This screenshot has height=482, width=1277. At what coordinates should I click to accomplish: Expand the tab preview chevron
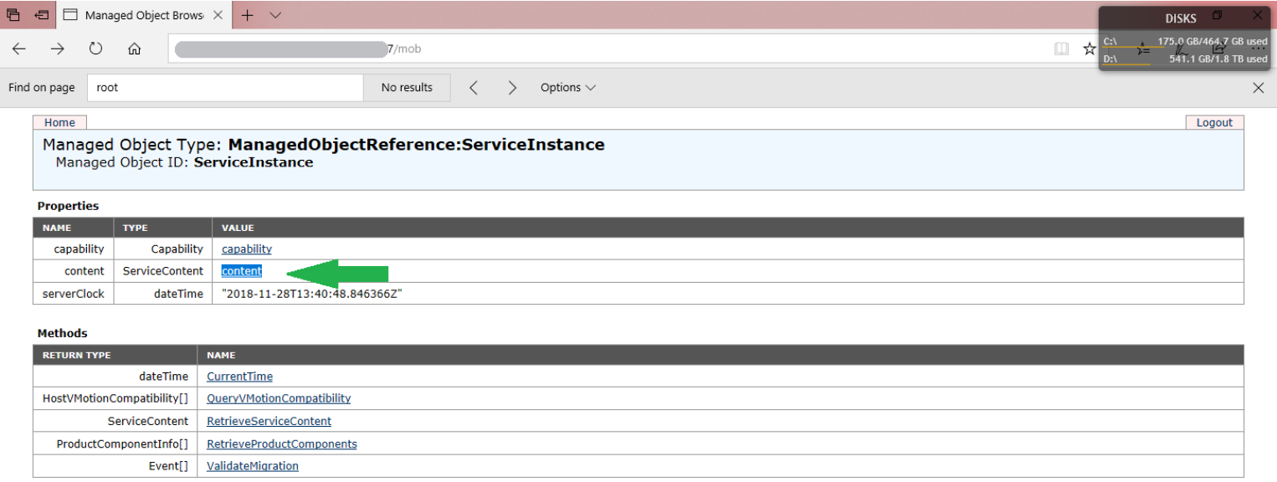click(275, 15)
